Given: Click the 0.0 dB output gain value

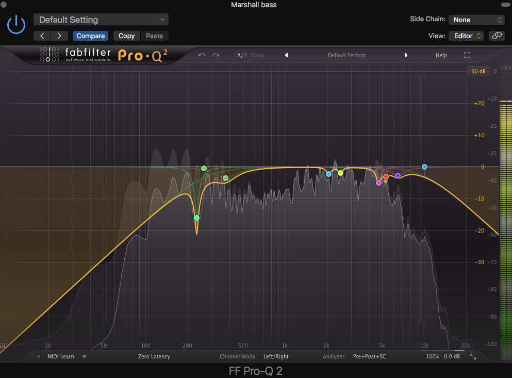Looking at the screenshot, I should pos(452,356).
